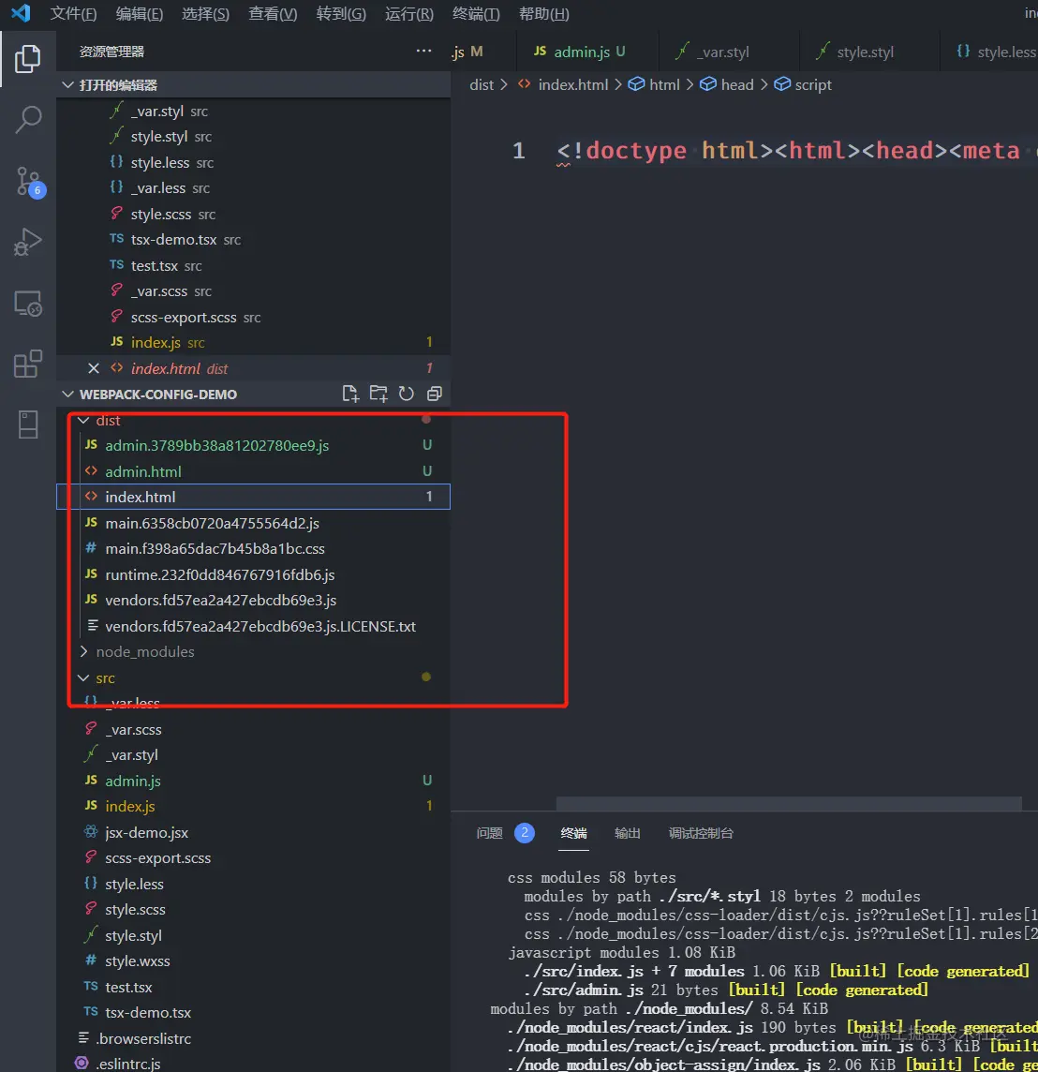Switch to the 调试控制台 panel tab
This screenshot has width=1038, height=1072.
click(701, 833)
